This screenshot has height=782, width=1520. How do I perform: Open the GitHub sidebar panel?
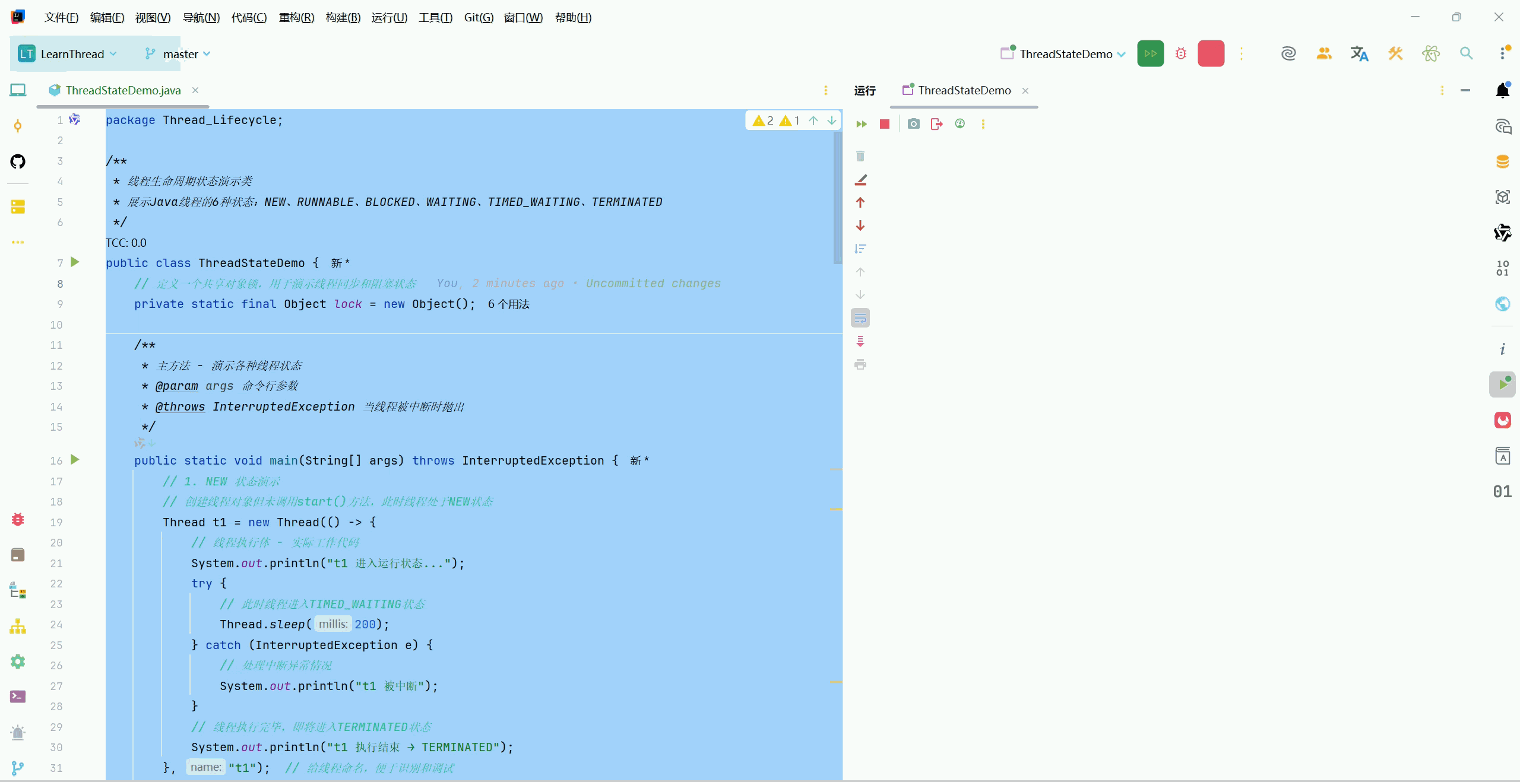click(18, 161)
